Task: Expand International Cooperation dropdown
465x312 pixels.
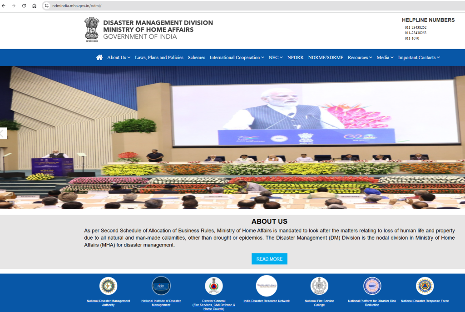Action: [237, 58]
